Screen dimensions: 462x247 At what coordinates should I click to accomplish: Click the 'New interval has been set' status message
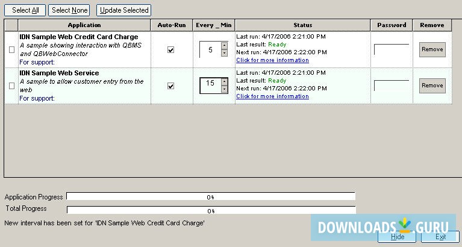[x=105, y=223]
